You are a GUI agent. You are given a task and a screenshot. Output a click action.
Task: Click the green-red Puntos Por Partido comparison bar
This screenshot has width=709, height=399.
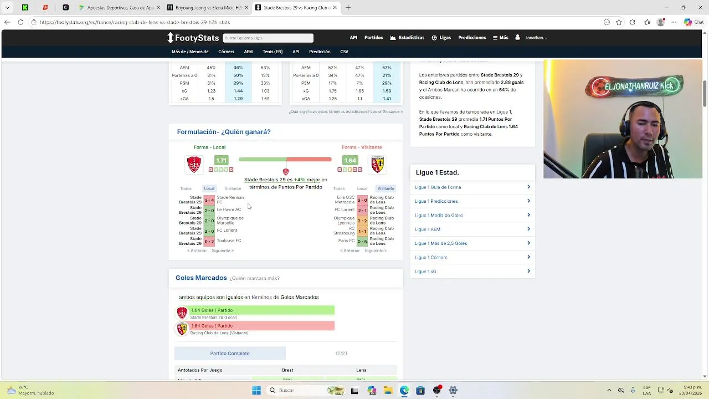[x=285, y=160]
